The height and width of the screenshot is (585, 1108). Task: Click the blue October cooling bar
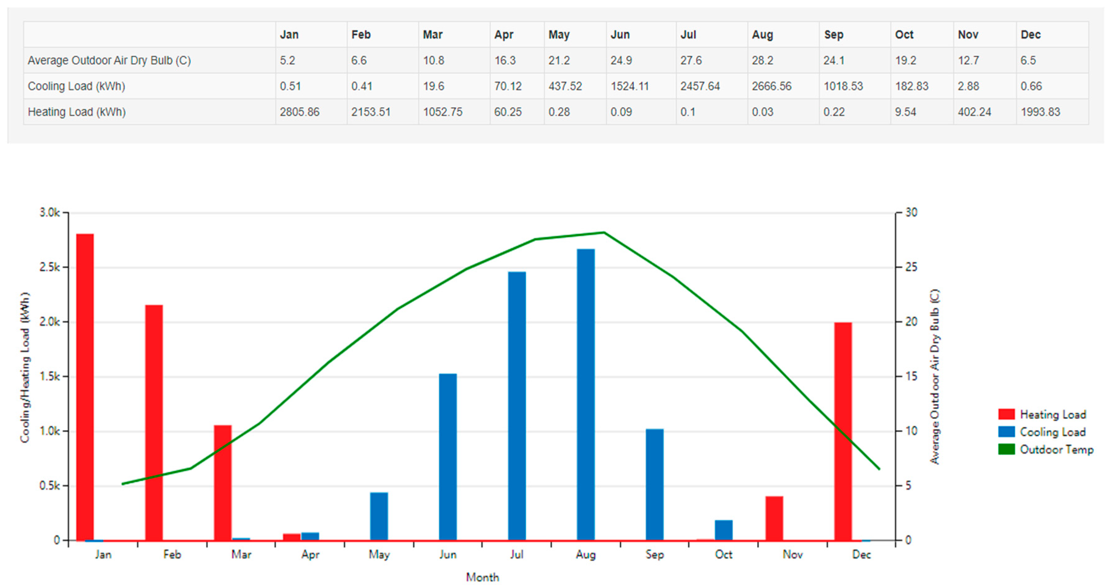[724, 530]
